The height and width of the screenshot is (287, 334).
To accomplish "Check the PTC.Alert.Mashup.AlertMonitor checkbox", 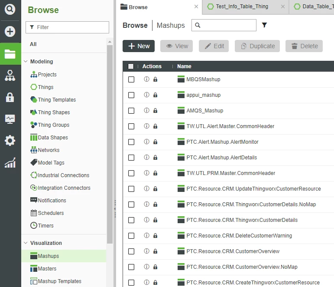I will (x=131, y=142).
